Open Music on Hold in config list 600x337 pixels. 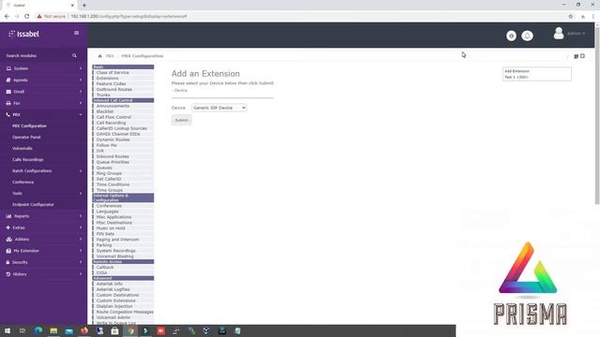point(111,228)
